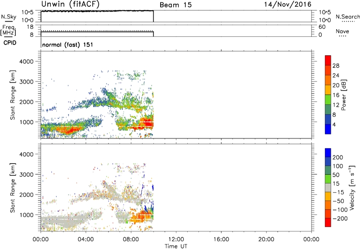Click the 'Beam 15' label
Image resolution: width=360 pixels, height=249 pixels.
pos(175,5)
